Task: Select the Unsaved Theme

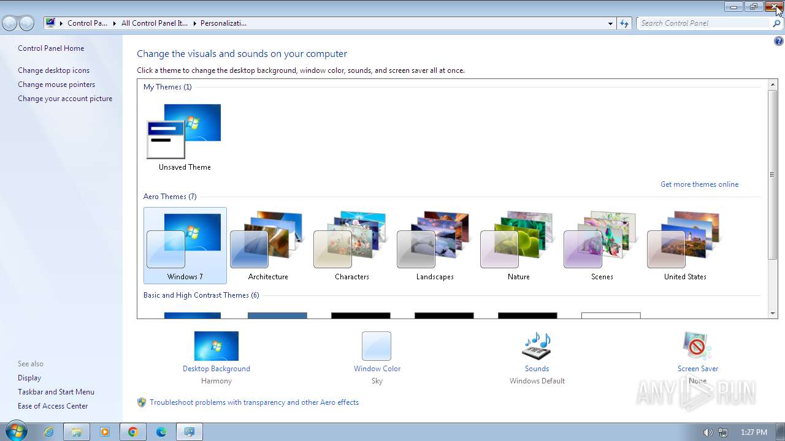Action: 185,137
